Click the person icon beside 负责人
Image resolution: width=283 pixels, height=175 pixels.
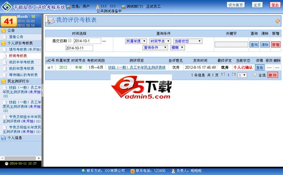(x=173, y=171)
